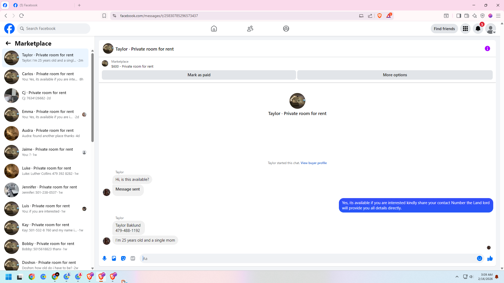Open the GIF picker icon
Viewport: 504px width, 283px height.
coord(133,258)
